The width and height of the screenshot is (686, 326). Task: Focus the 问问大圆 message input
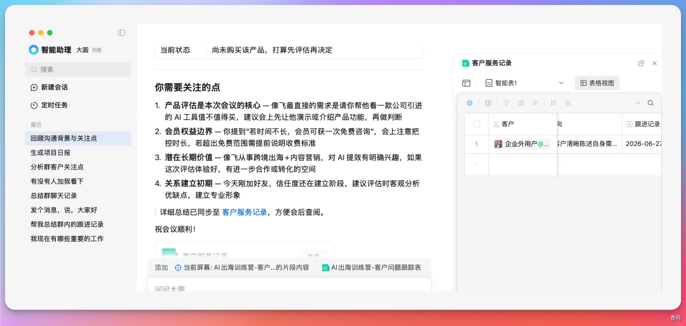(x=289, y=286)
